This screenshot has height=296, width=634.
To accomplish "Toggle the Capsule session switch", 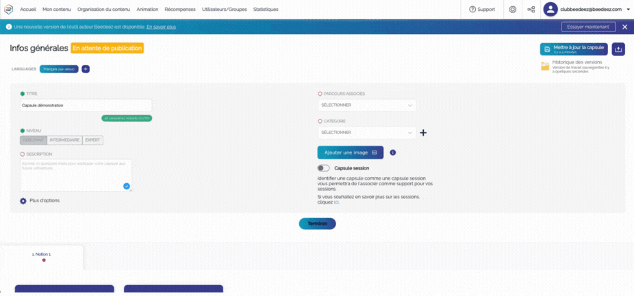I will click(x=323, y=168).
